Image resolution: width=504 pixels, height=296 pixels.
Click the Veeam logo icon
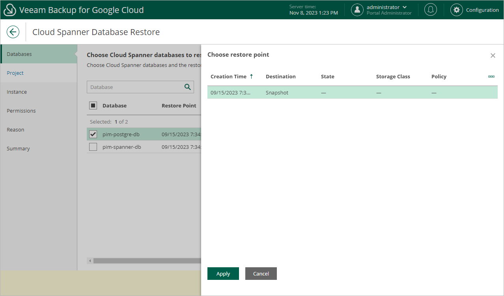9,10
